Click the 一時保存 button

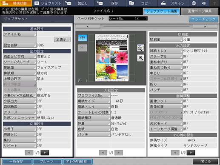(17, 162)
